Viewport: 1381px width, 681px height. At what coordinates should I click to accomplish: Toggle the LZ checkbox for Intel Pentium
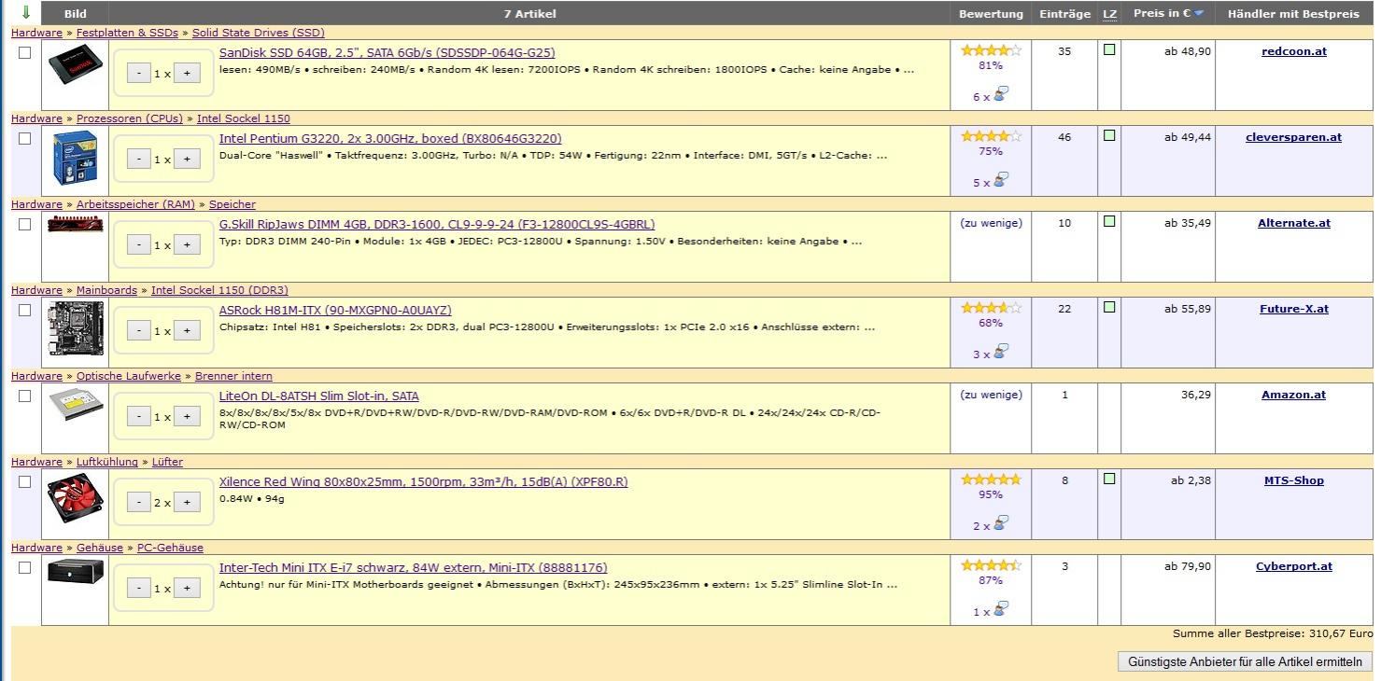pyautogui.click(x=1109, y=135)
